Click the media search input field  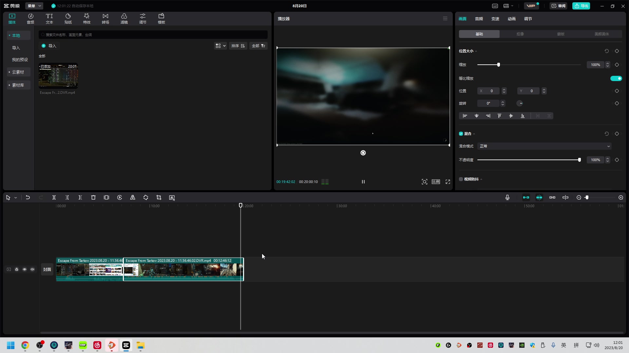153,35
